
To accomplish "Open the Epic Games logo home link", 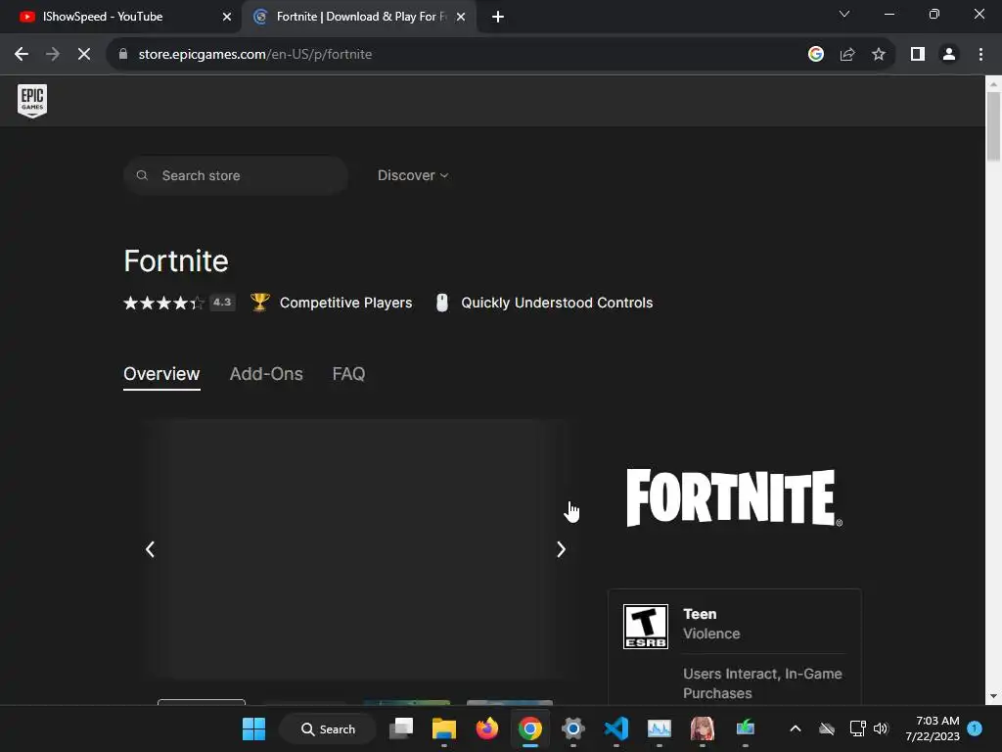I will [32, 101].
